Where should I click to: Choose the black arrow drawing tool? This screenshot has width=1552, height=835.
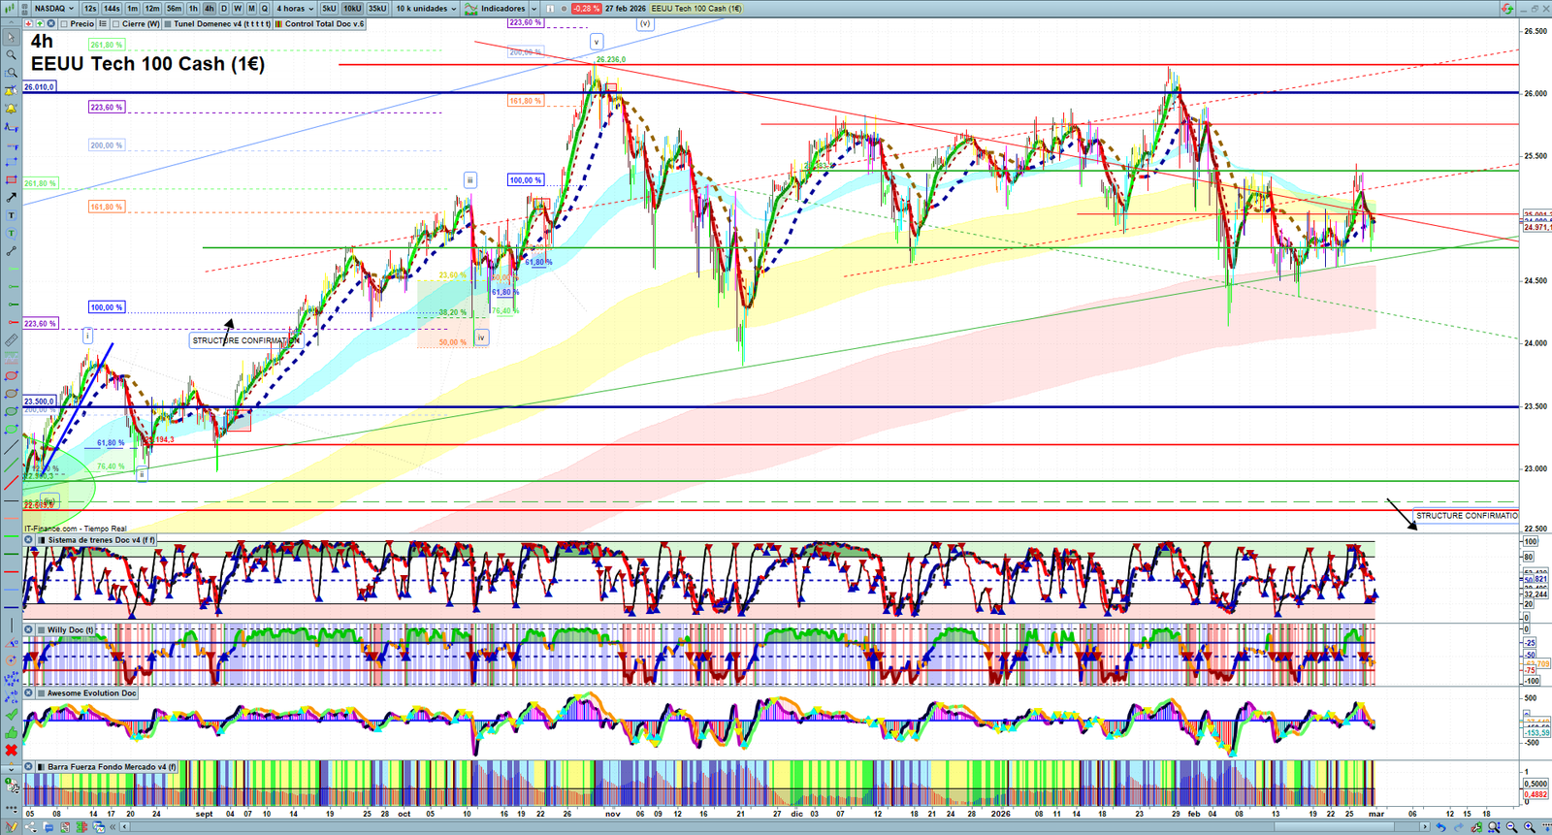[11, 198]
